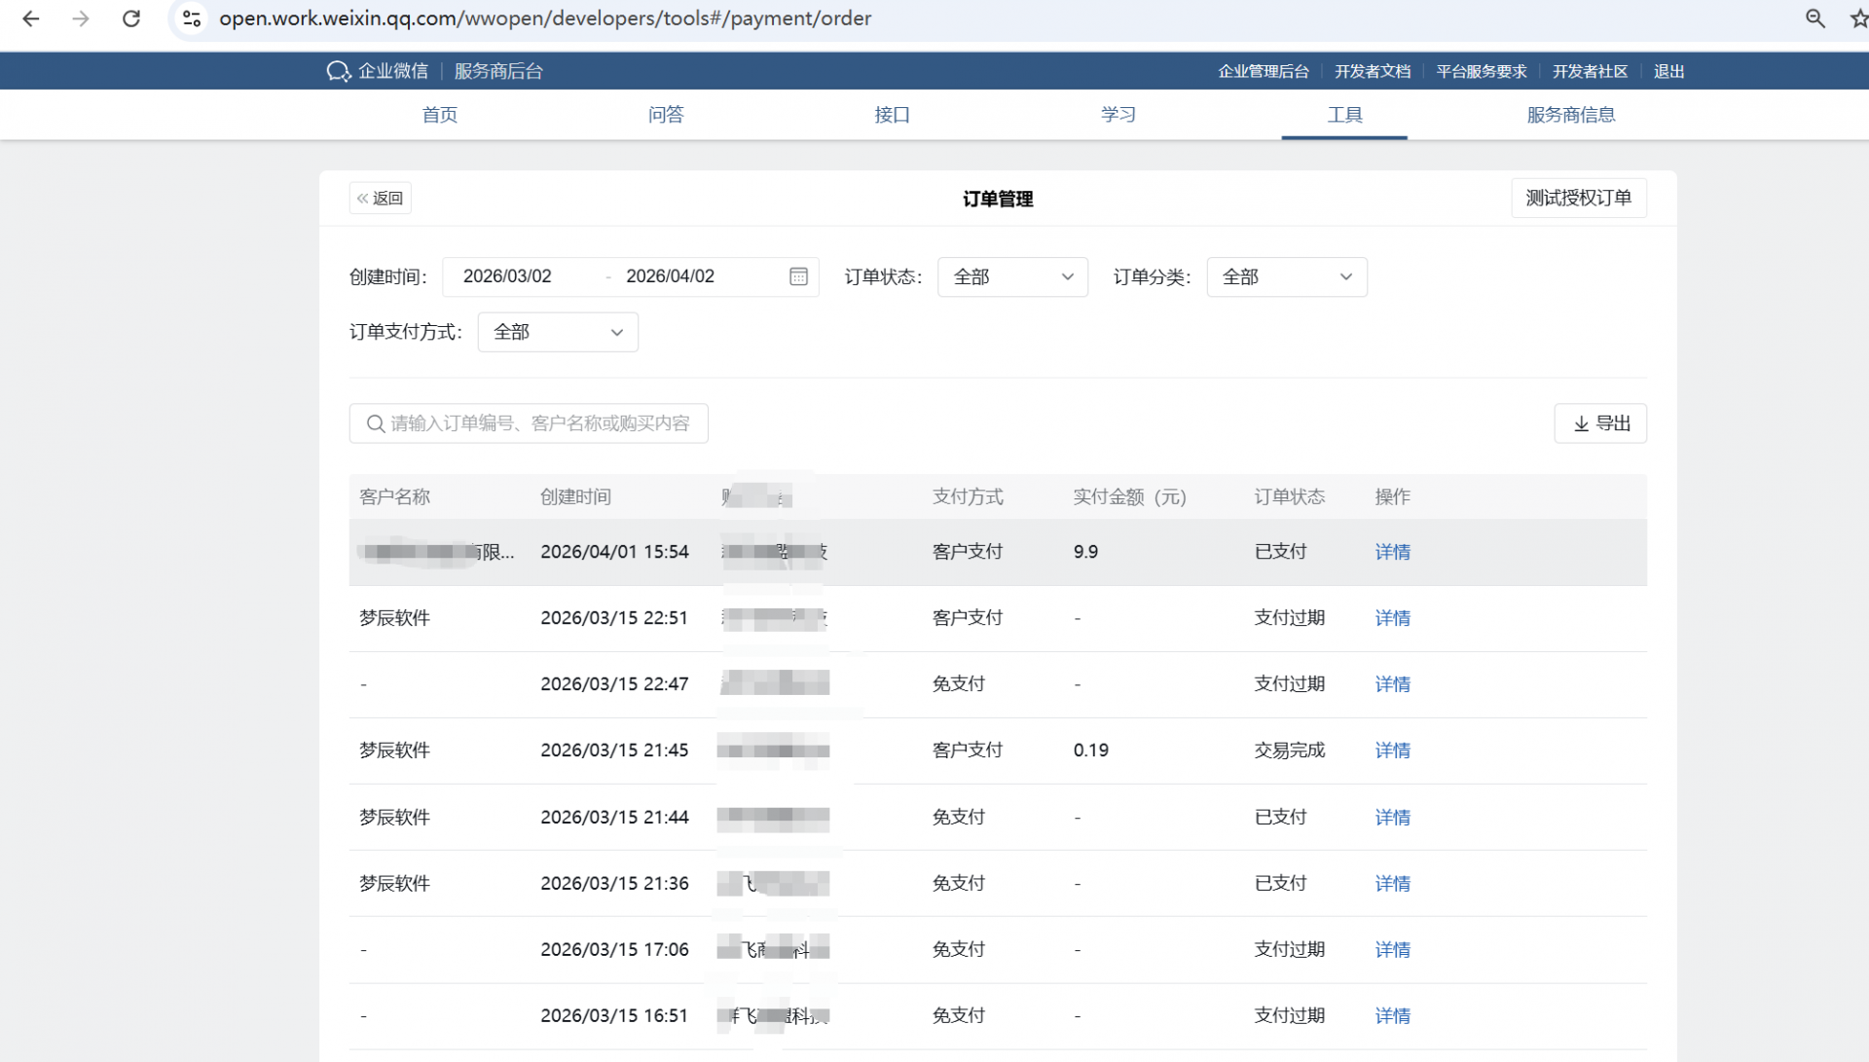This screenshot has width=1869, height=1062.
Task: Click the zoom magnifier icon in address bar
Action: (x=1814, y=18)
